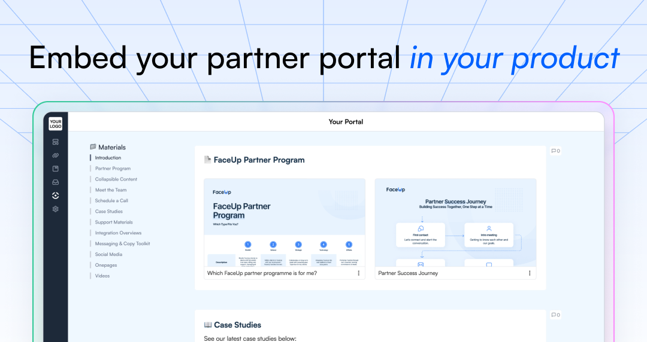The height and width of the screenshot is (342, 647).
Task: Click the Case Studies section heading
Action: (238, 325)
